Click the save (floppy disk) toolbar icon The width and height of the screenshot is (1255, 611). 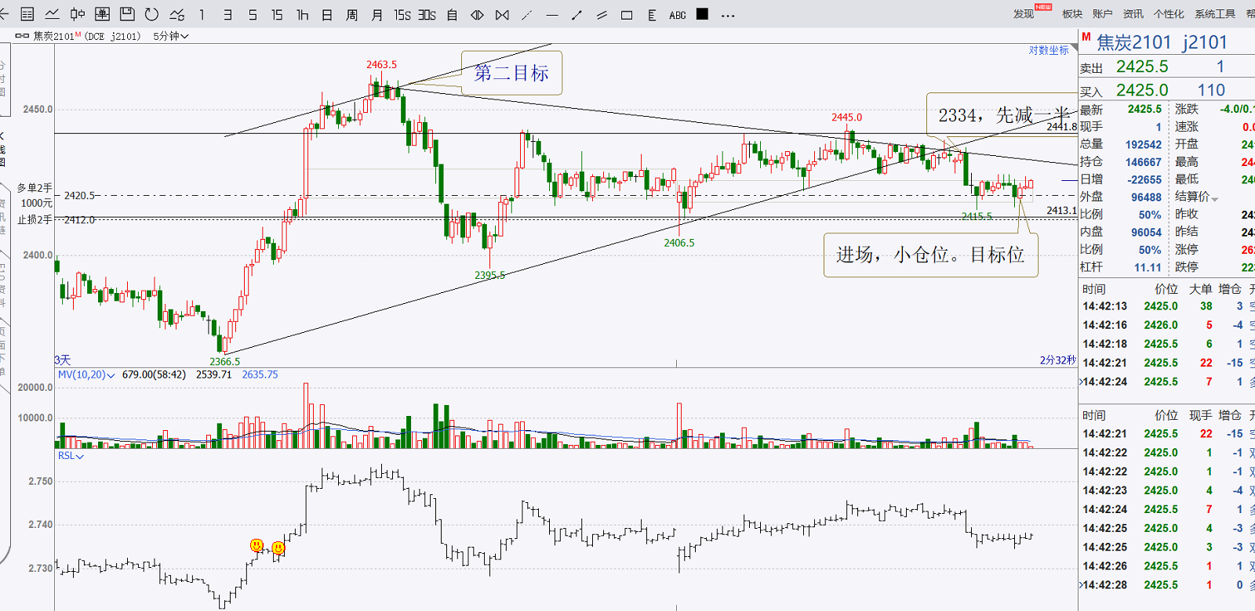point(127,14)
